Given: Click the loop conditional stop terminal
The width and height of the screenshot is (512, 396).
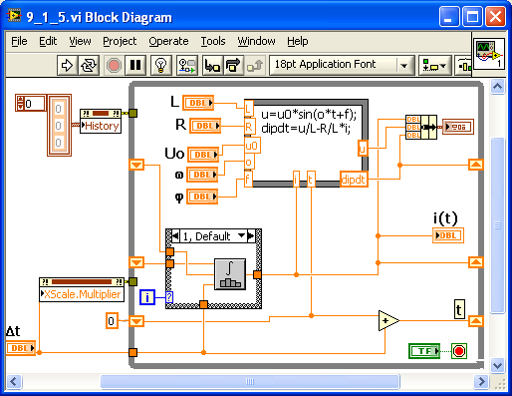Looking at the screenshot, I should (x=459, y=351).
